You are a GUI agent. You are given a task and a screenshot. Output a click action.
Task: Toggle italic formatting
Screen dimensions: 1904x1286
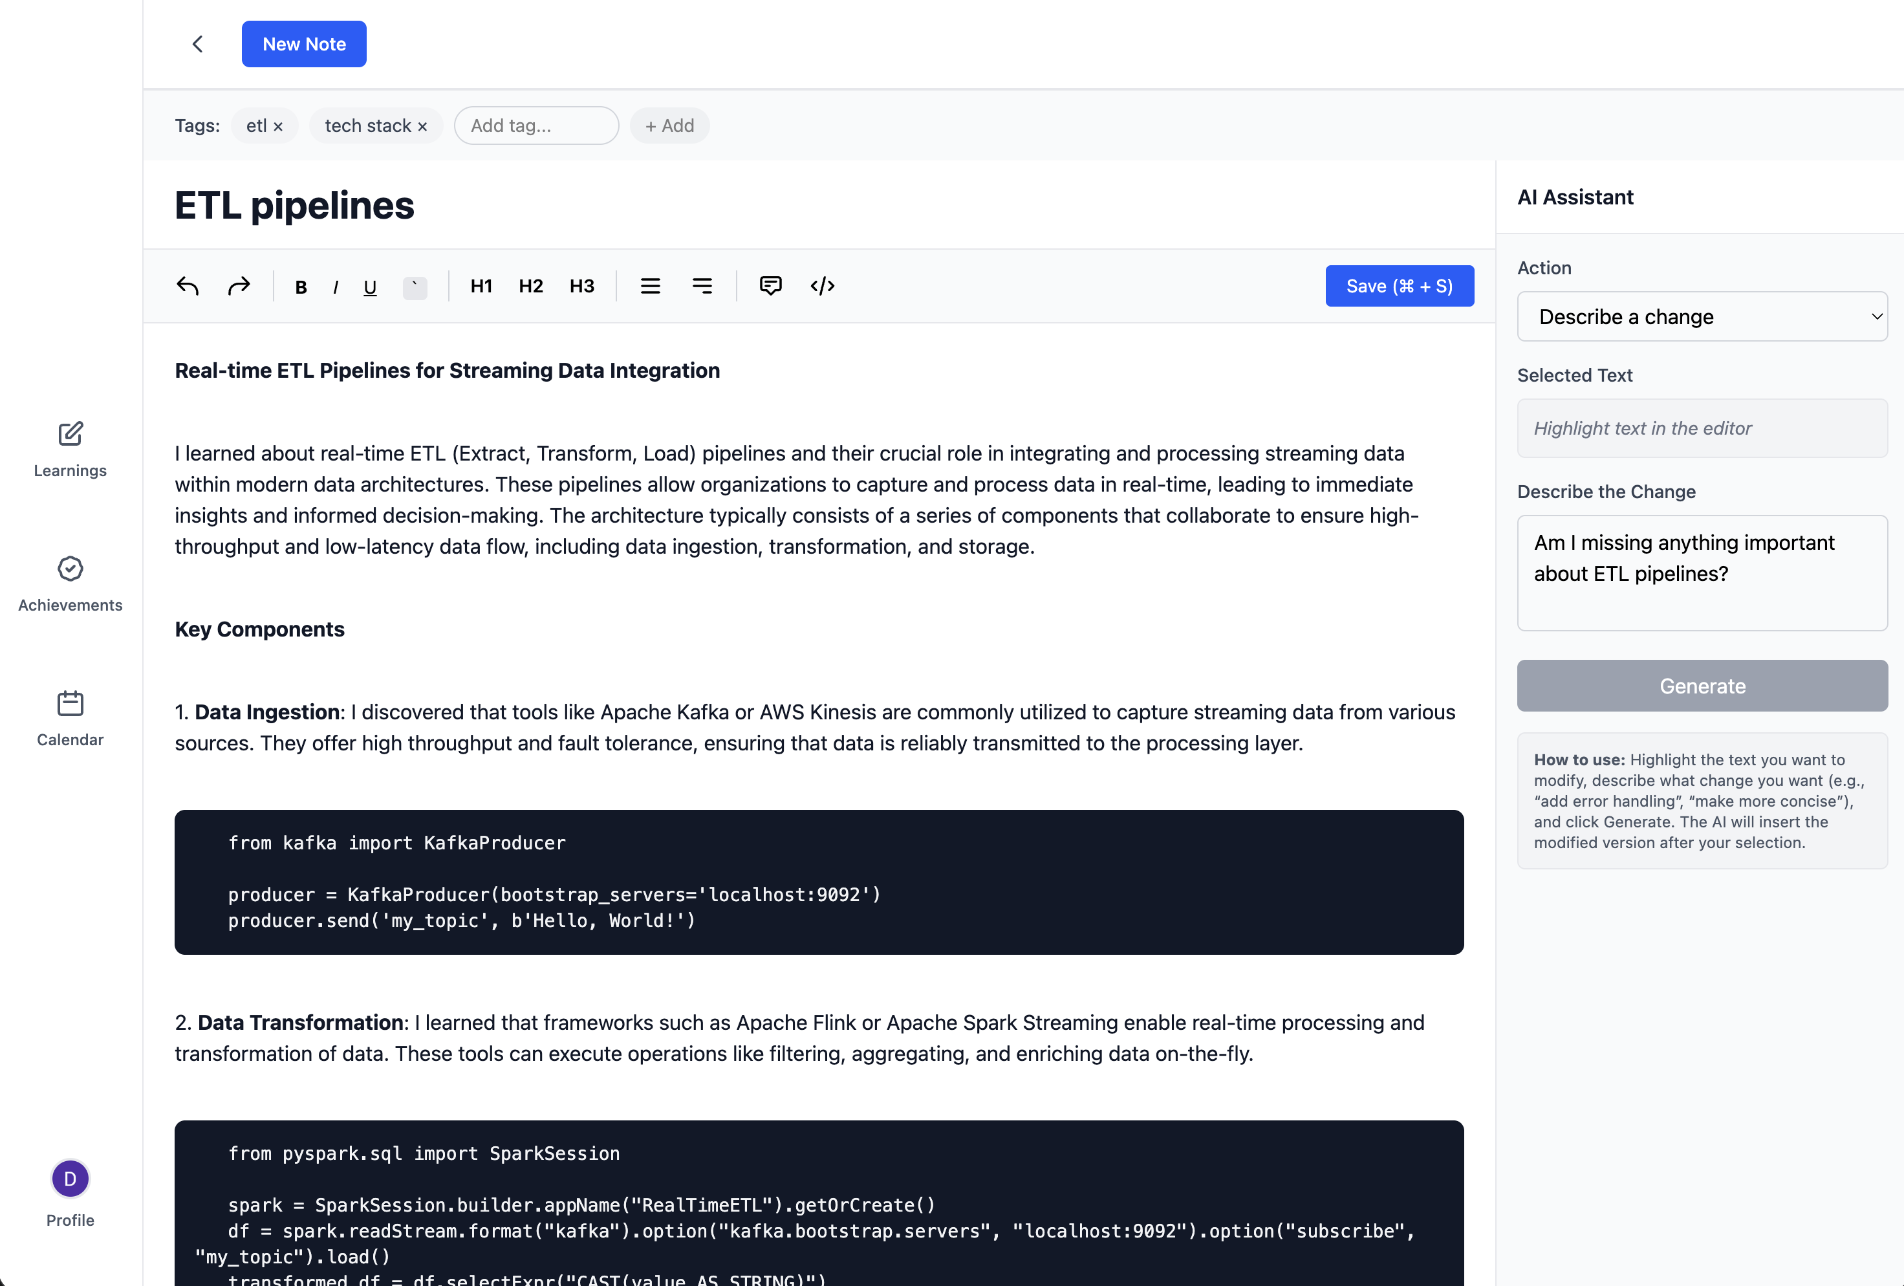pyautogui.click(x=336, y=286)
